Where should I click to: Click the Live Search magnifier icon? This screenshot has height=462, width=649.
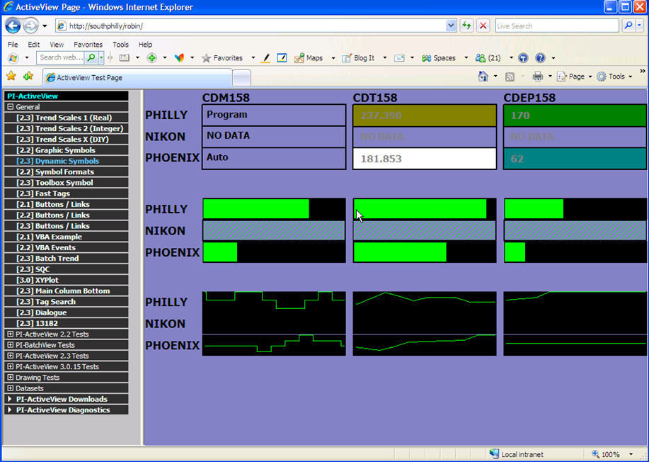[x=628, y=26]
